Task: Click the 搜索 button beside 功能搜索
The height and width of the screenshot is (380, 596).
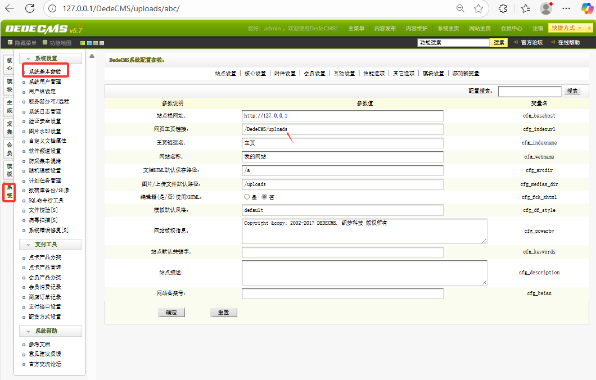Action: pos(499,43)
